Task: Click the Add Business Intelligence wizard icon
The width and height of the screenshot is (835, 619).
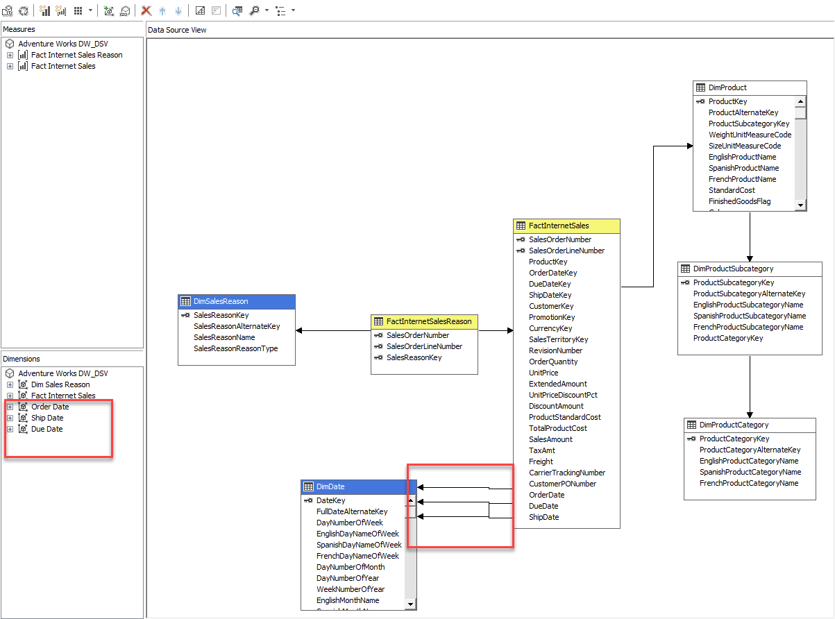Action: tap(125, 10)
